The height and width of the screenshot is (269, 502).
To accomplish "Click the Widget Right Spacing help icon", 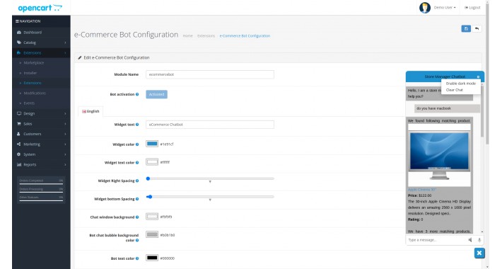I will click(137, 181).
